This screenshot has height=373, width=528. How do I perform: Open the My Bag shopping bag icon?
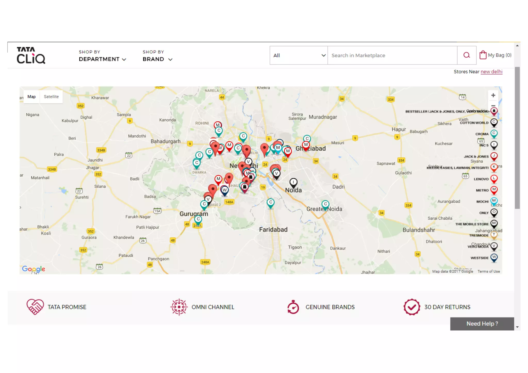point(483,55)
